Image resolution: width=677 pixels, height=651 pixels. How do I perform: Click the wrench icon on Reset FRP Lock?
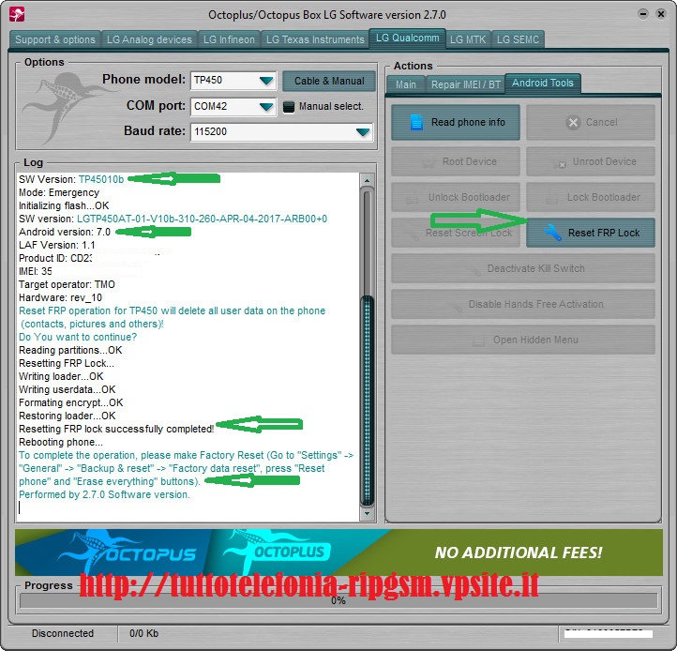[552, 233]
